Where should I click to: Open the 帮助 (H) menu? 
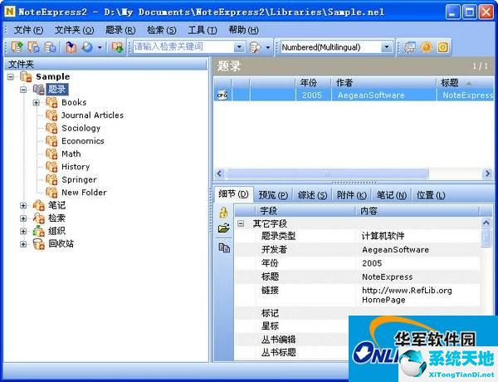243,30
